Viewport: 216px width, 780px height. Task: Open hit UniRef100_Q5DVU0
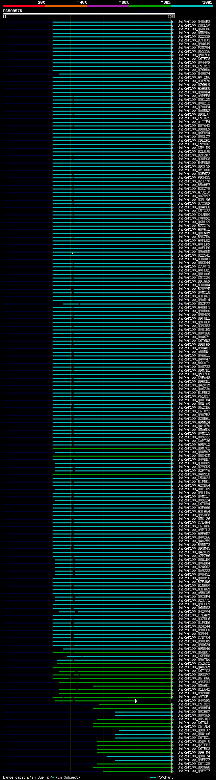pyautogui.click(x=194, y=33)
